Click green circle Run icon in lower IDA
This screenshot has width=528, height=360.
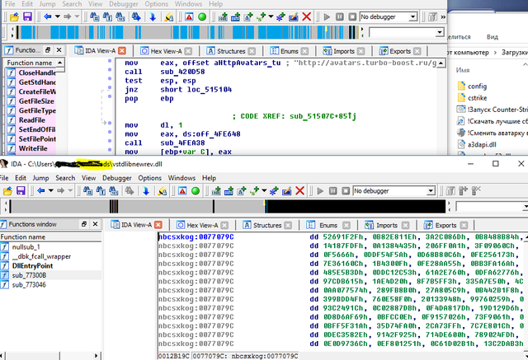pos(196,191)
